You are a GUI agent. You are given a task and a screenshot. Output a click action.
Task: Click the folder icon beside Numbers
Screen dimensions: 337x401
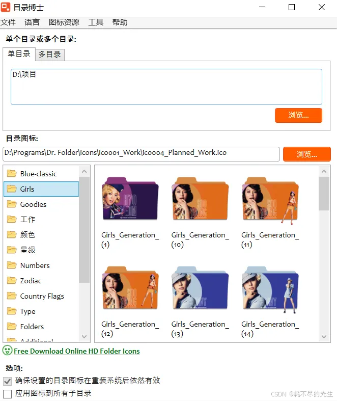(12, 265)
